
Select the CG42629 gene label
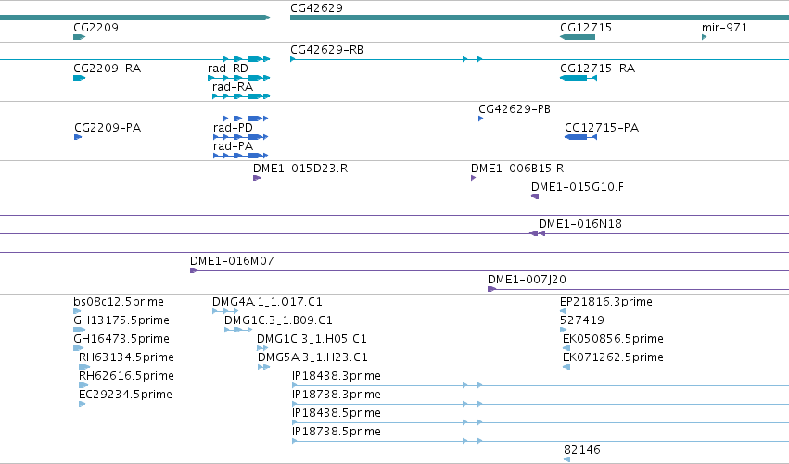(316, 8)
